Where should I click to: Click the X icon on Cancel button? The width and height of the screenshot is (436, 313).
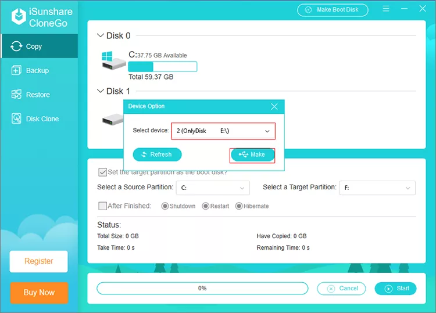[331, 289]
